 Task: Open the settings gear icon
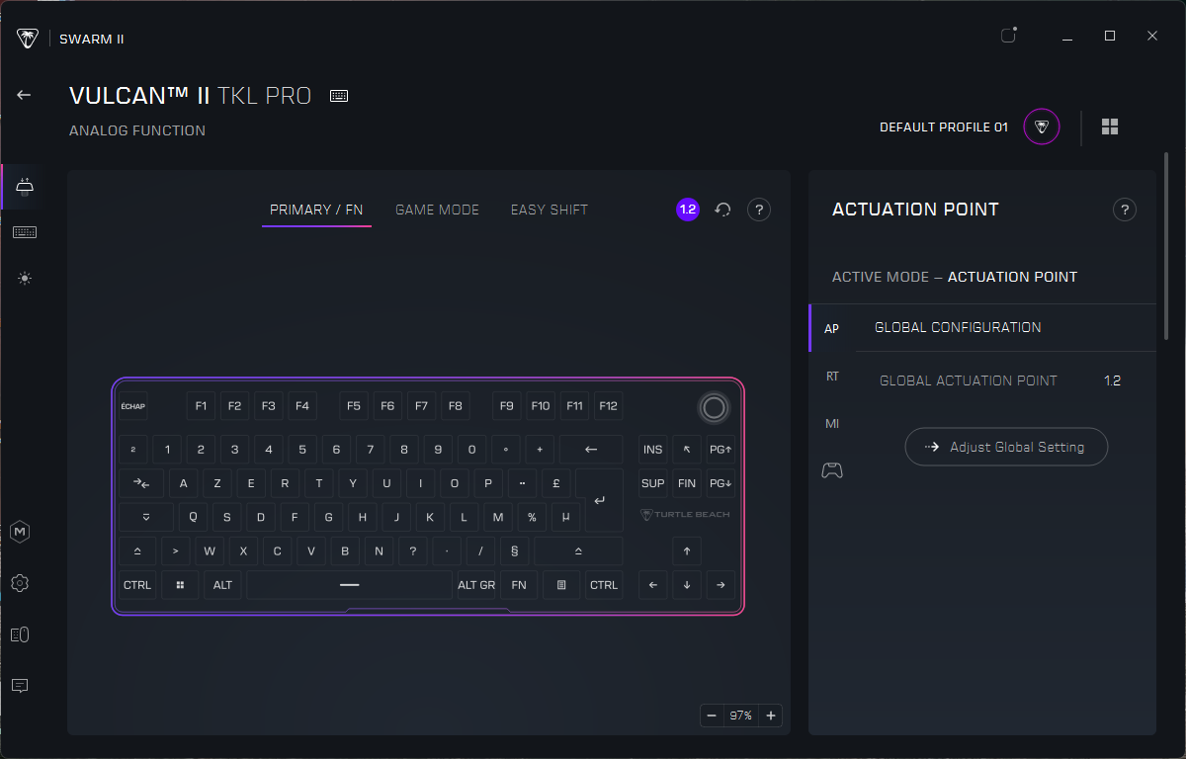tap(20, 583)
